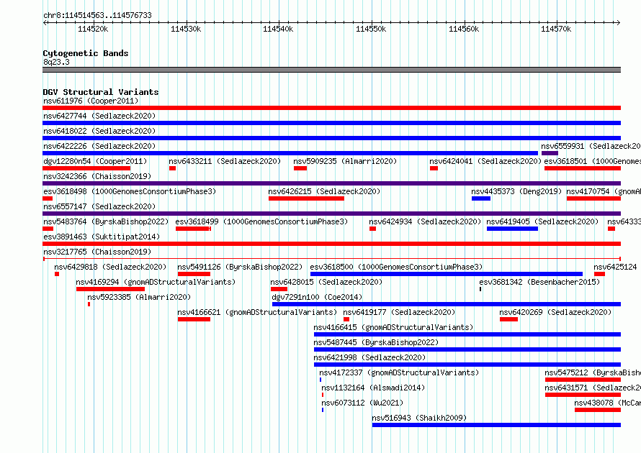Select the nsv5909235 (Almarri2020) label
The image size is (641, 453).
[345, 161]
